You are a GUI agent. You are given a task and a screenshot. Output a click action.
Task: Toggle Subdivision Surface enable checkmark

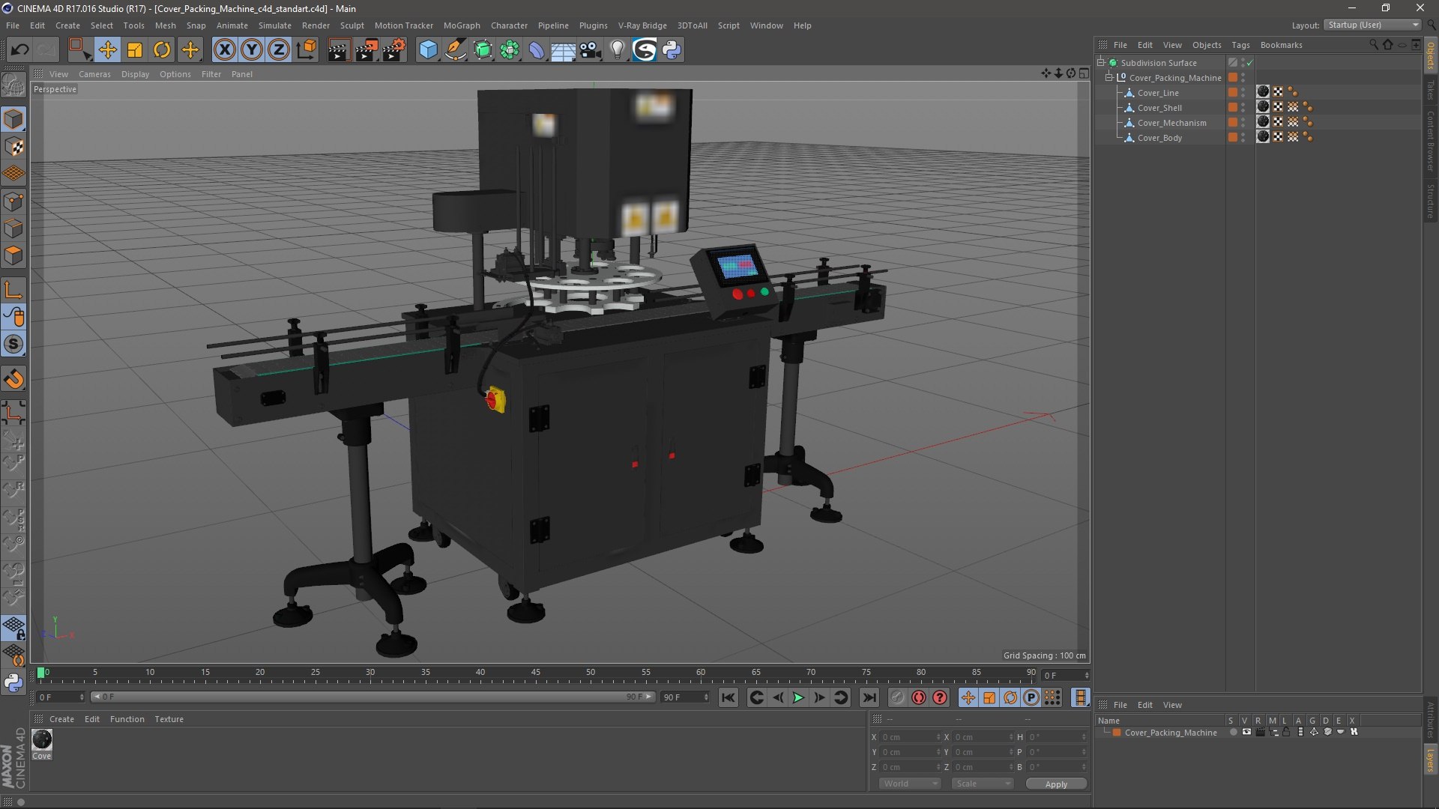(1249, 63)
